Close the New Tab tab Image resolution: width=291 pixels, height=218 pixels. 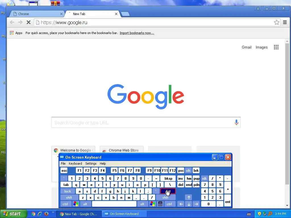point(116,14)
